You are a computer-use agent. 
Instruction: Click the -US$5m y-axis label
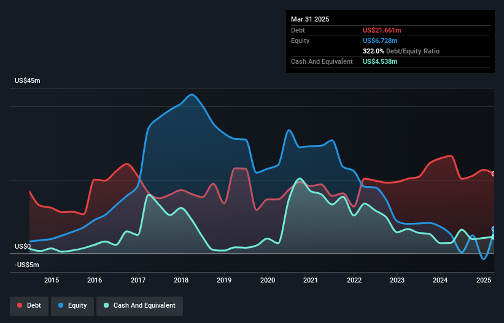(x=26, y=265)
